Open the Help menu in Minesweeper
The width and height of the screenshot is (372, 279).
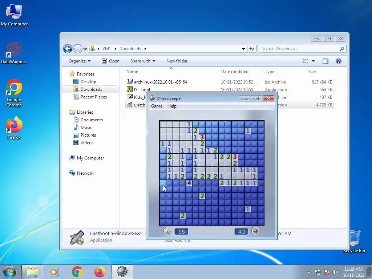pyautogui.click(x=172, y=106)
